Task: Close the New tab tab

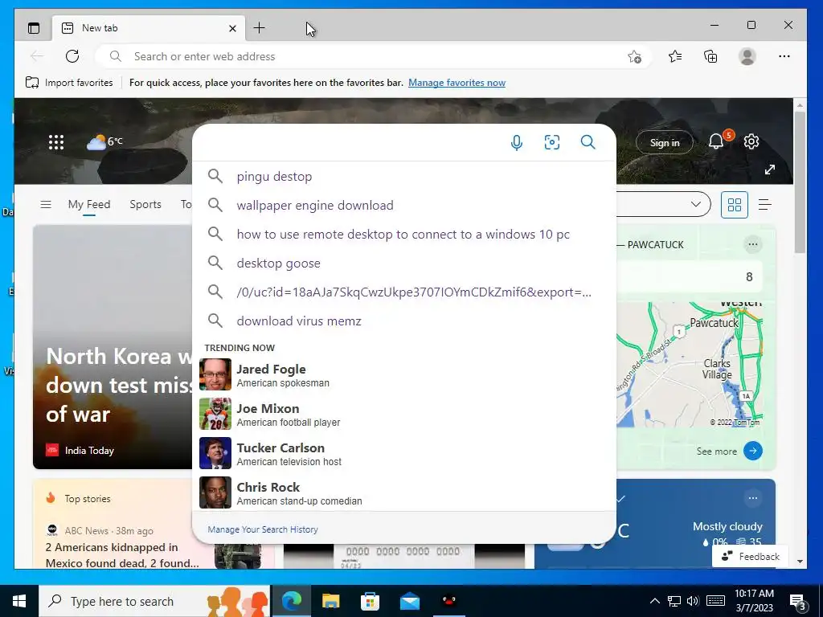Action: click(232, 28)
